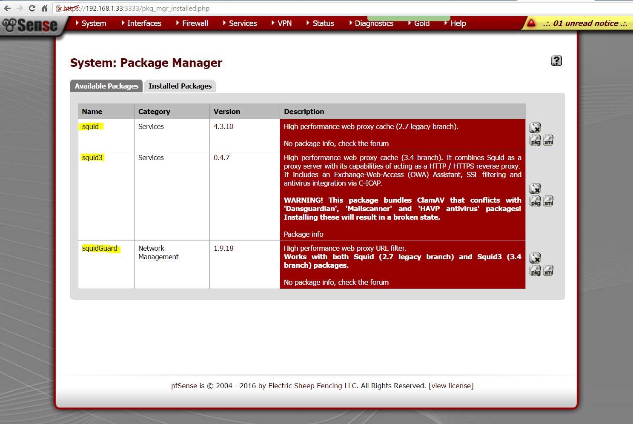Click the pkg reinstall icon for squid3
Image resolution: width=633 pixels, height=424 pixels.
point(535,201)
